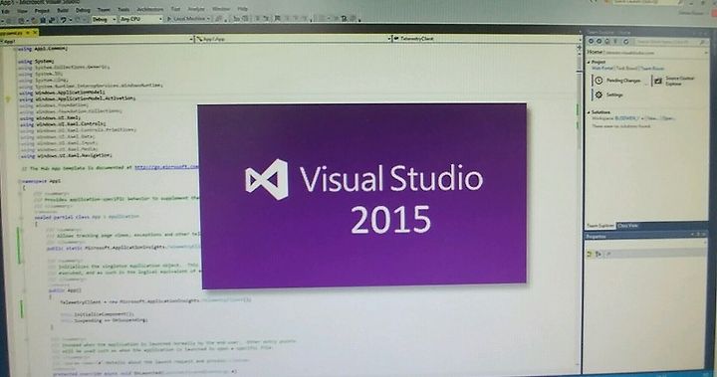Collapse the Project section in Team Explorer

pos(589,62)
